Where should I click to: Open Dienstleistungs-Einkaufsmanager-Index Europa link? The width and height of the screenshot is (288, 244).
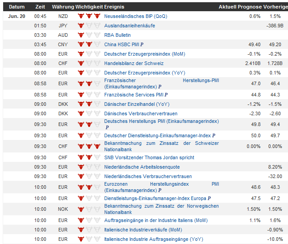[x=155, y=198]
